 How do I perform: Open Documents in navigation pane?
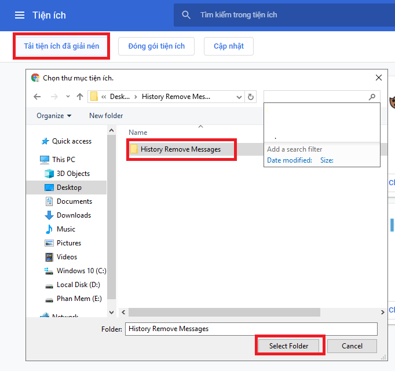point(74,201)
